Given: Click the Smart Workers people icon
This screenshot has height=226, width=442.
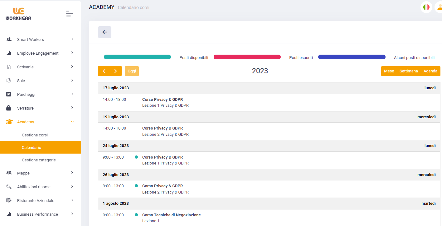Looking at the screenshot, I should pyautogui.click(x=9, y=39).
